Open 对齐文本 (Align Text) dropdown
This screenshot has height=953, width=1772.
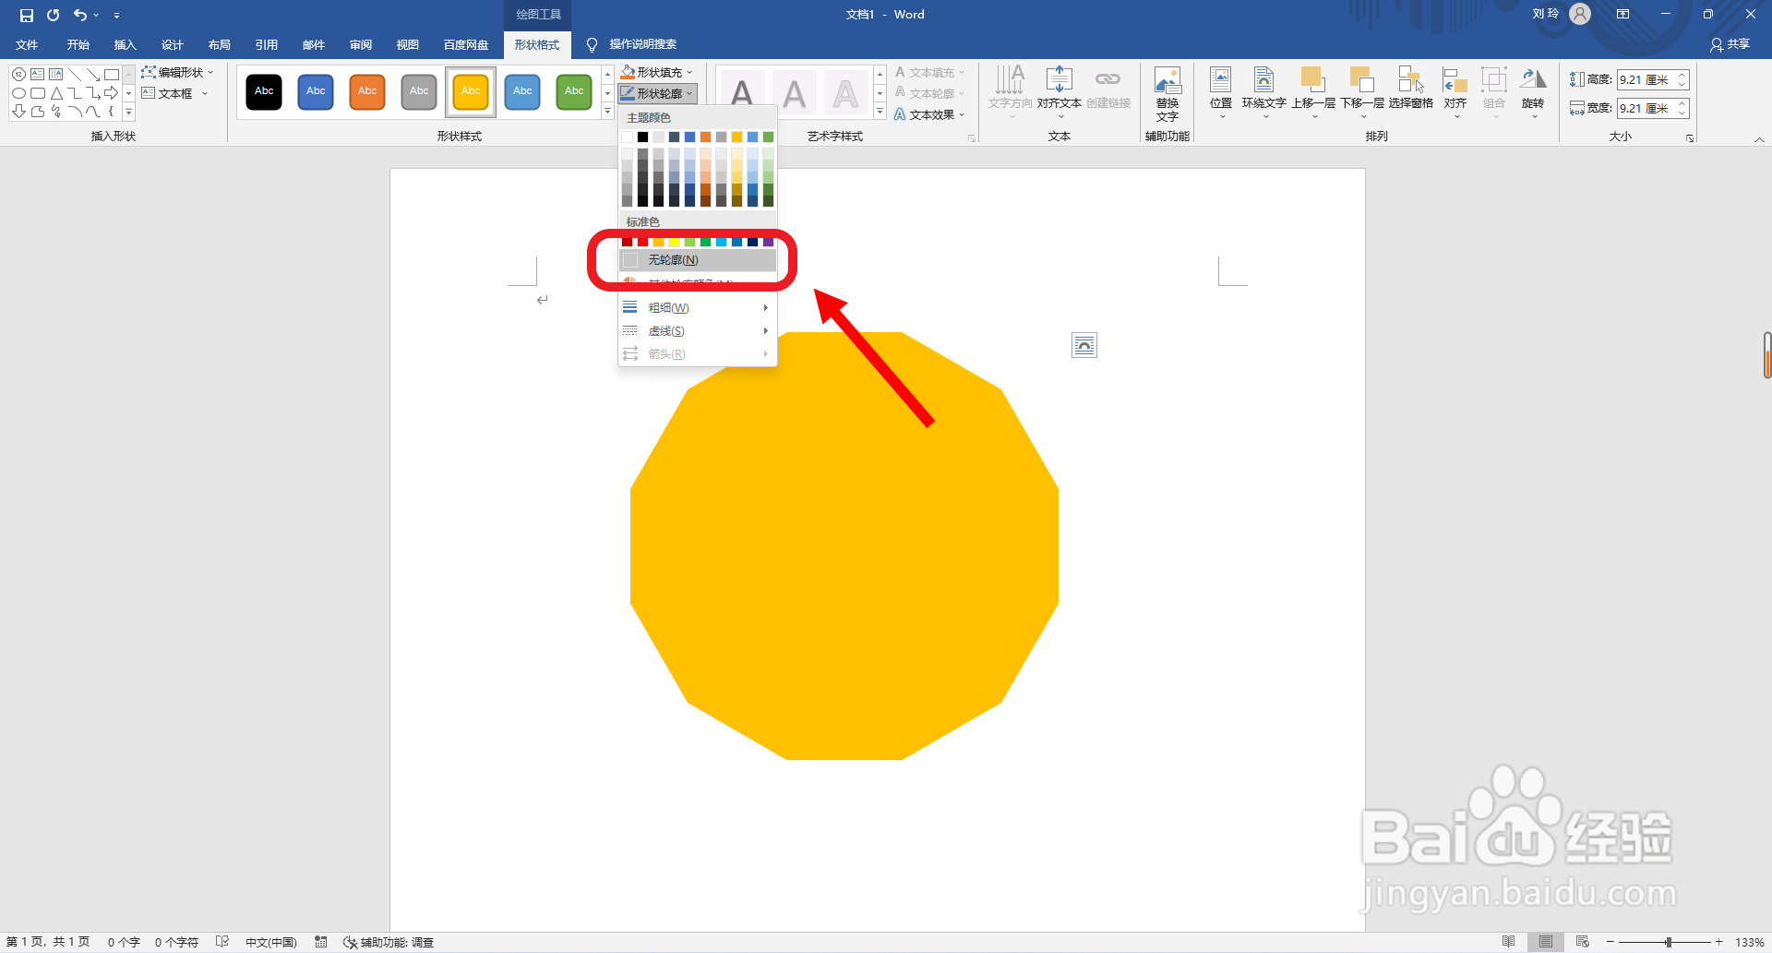coord(1059,92)
